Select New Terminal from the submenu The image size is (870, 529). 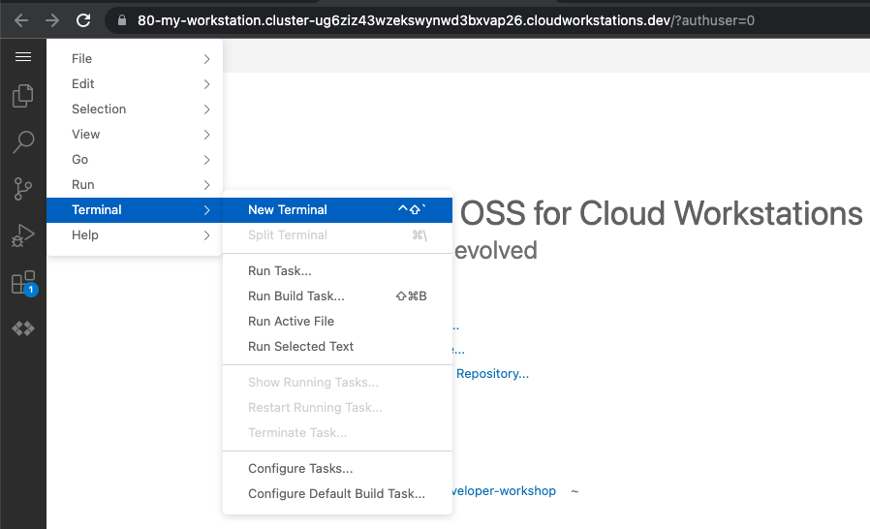[288, 210]
